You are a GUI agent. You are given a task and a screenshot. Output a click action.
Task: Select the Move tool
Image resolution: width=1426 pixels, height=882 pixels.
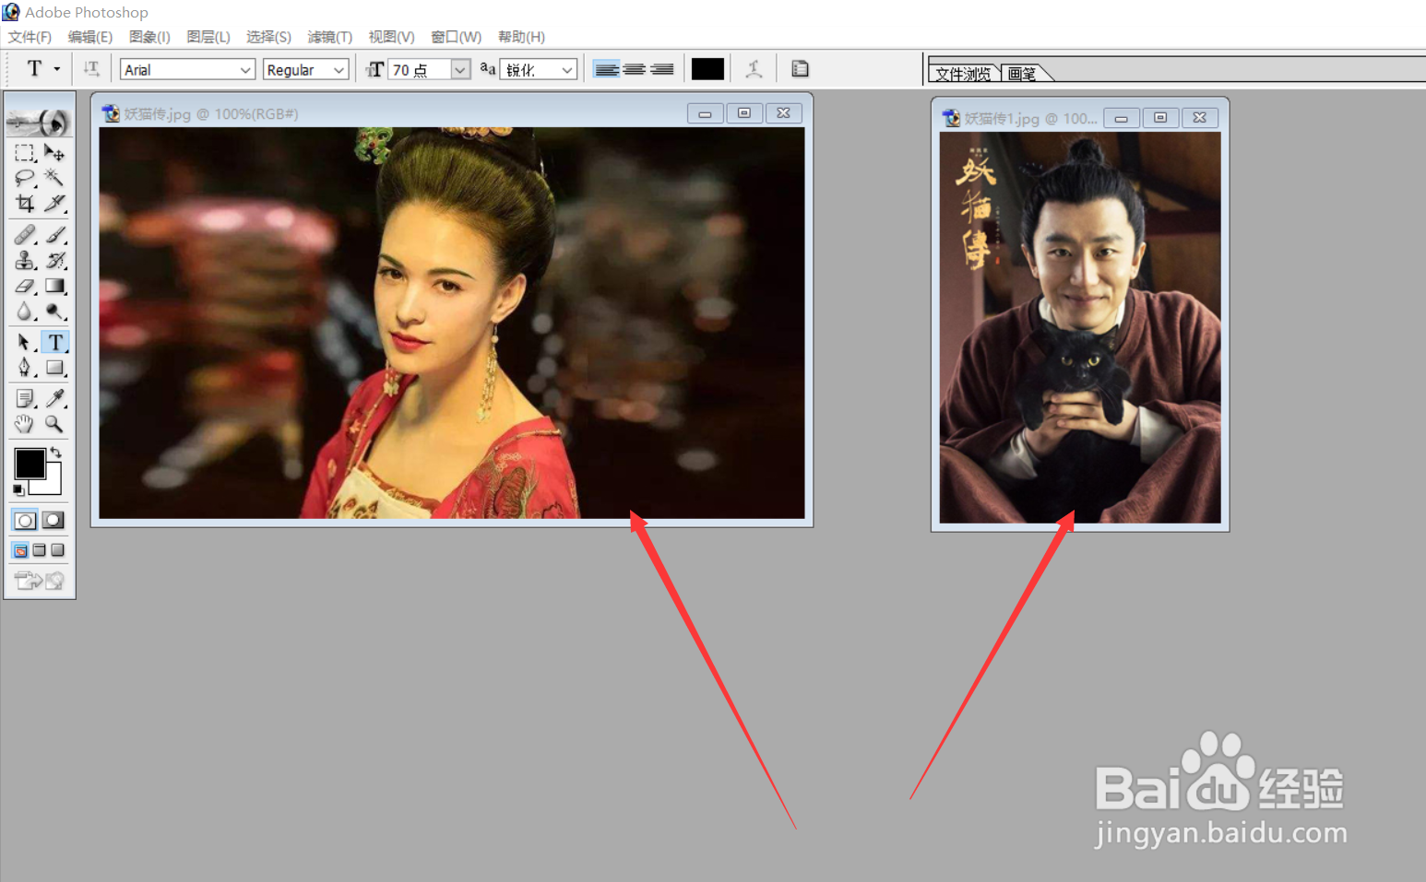pyautogui.click(x=54, y=153)
